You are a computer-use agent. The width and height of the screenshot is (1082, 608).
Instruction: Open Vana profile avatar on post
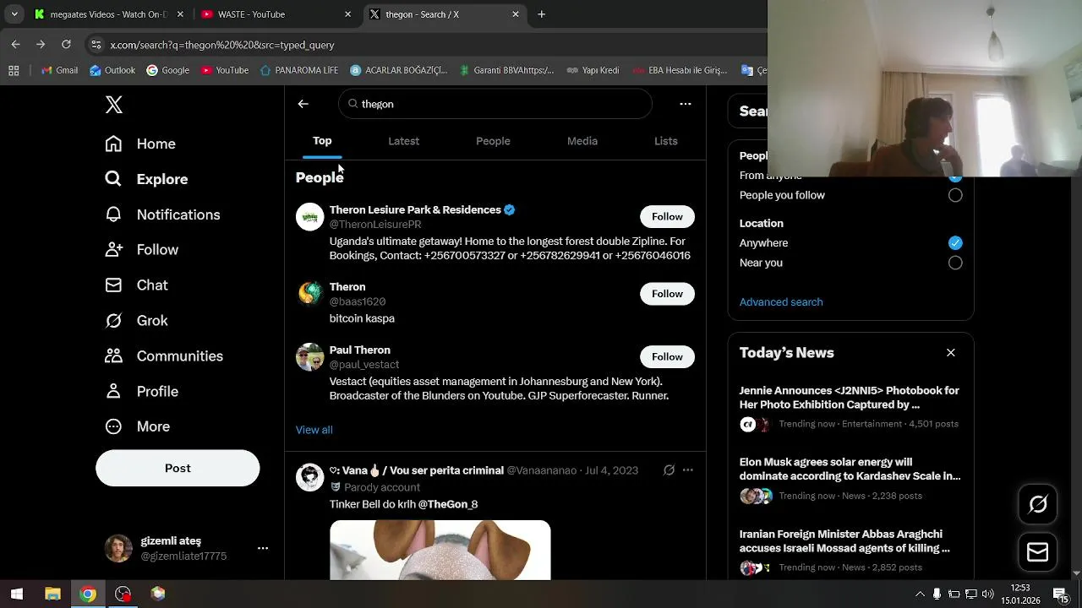(309, 477)
